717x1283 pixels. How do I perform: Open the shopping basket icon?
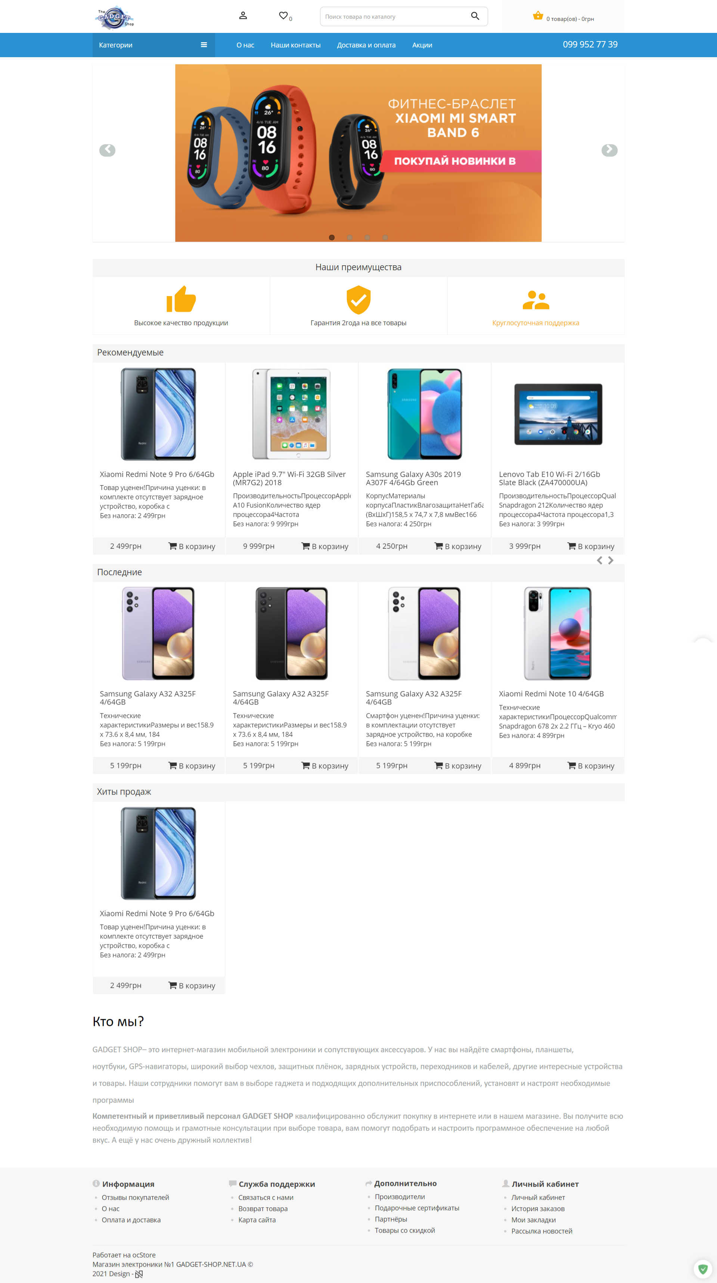coord(538,15)
